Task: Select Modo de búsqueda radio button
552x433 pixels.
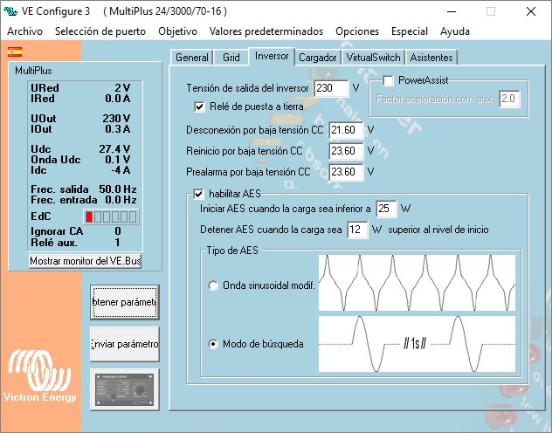Action: pos(213,344)
